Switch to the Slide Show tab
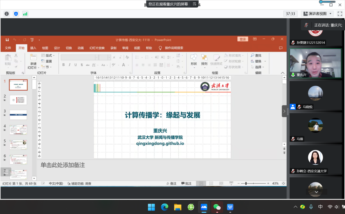The width and height of the screenshot is (345, 214). pyautogui.click(x=97, y=48)
